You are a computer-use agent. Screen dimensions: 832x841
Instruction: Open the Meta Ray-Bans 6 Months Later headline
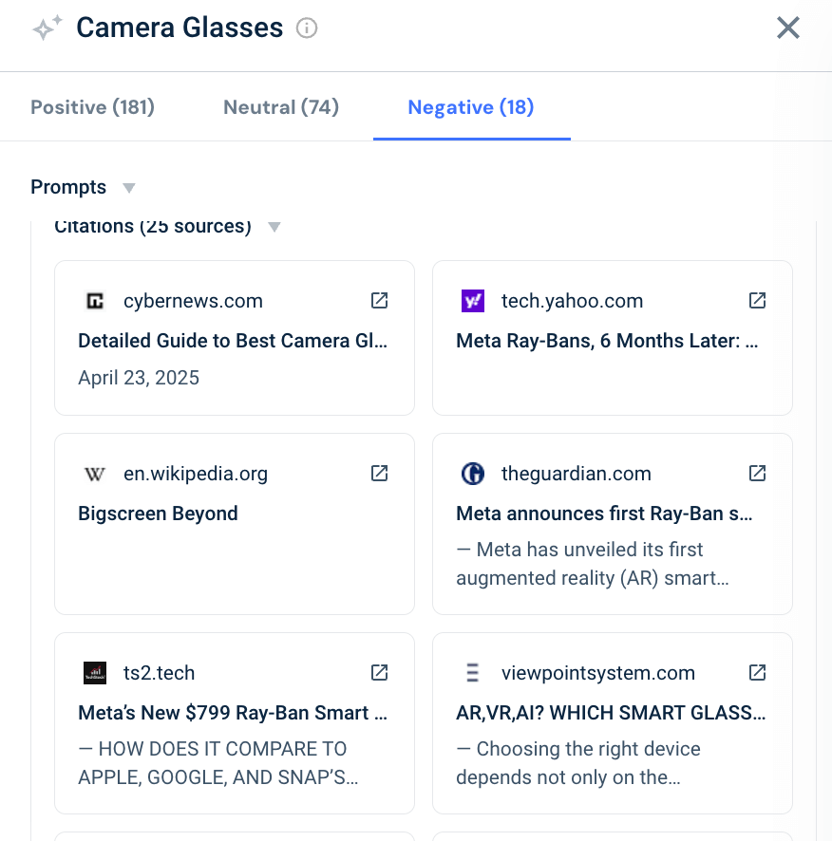[607, 340]
